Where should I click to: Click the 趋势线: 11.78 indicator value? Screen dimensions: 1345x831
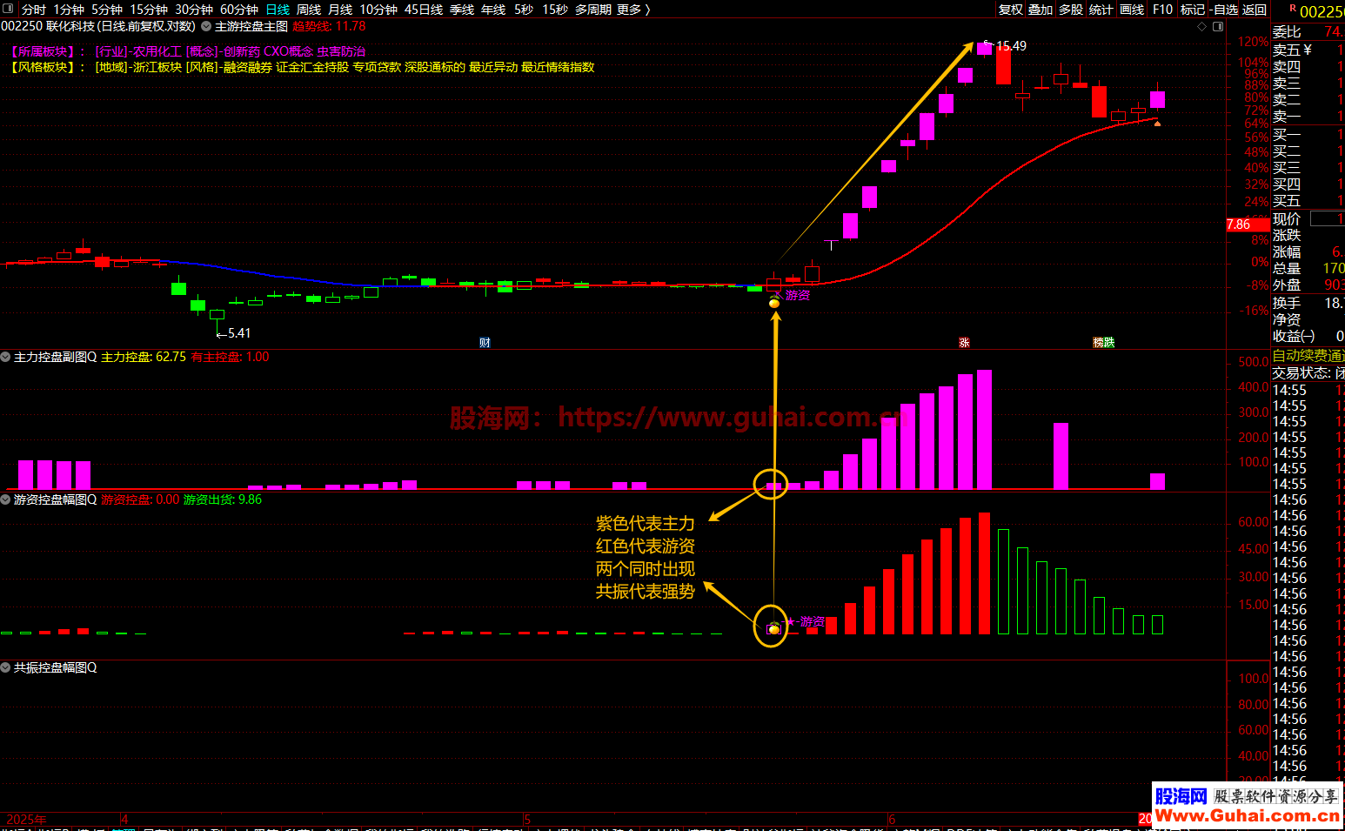click(329, 26)
